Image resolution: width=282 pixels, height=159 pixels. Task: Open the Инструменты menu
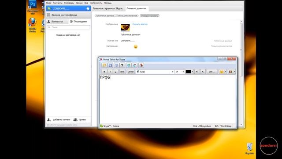click(96, 3)
